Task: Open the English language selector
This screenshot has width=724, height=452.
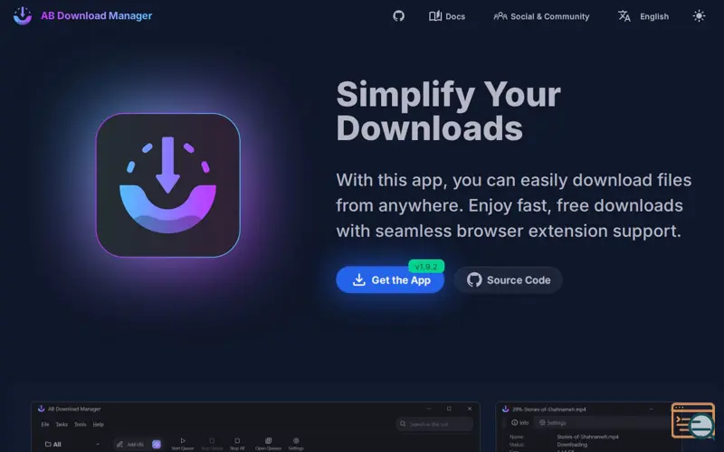Action: (x=643, y=16)
